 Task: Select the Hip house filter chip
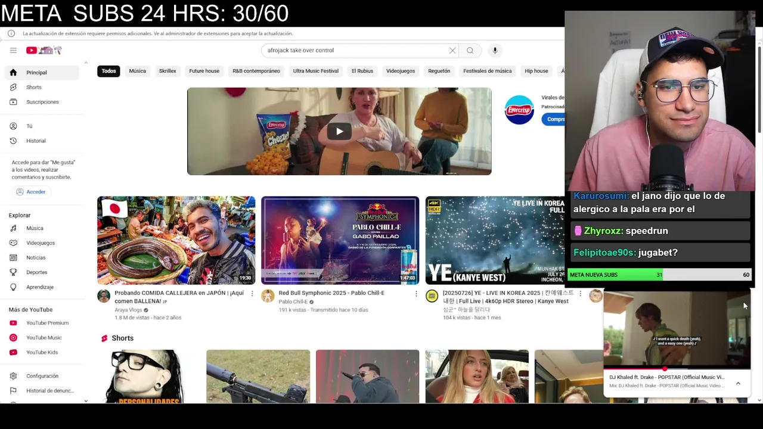tap(536, 71)
